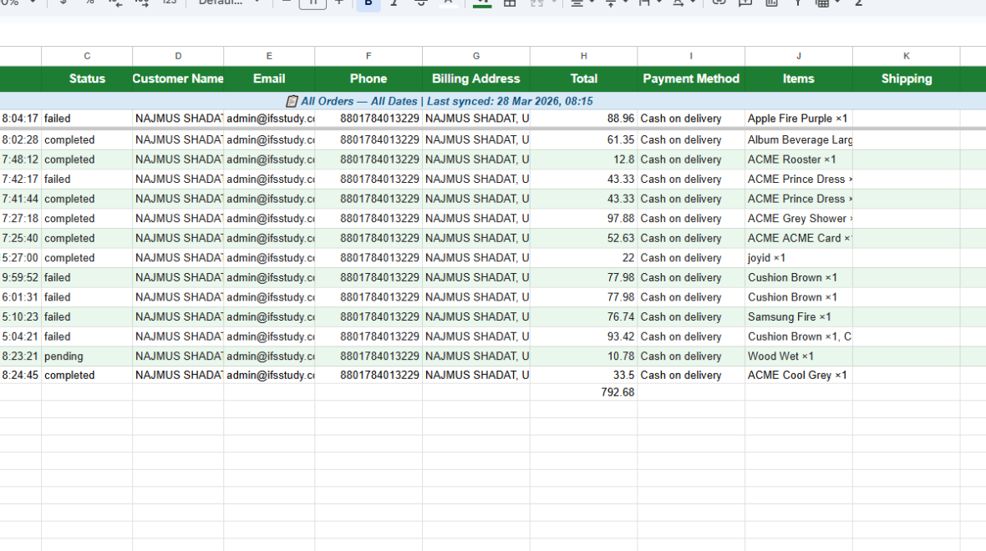This screenshot has width=986, height=551.
Task: Select column H header
Action: tap(583, 56)
